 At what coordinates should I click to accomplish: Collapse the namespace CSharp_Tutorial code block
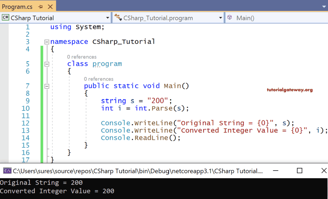(x=47, y=42)
